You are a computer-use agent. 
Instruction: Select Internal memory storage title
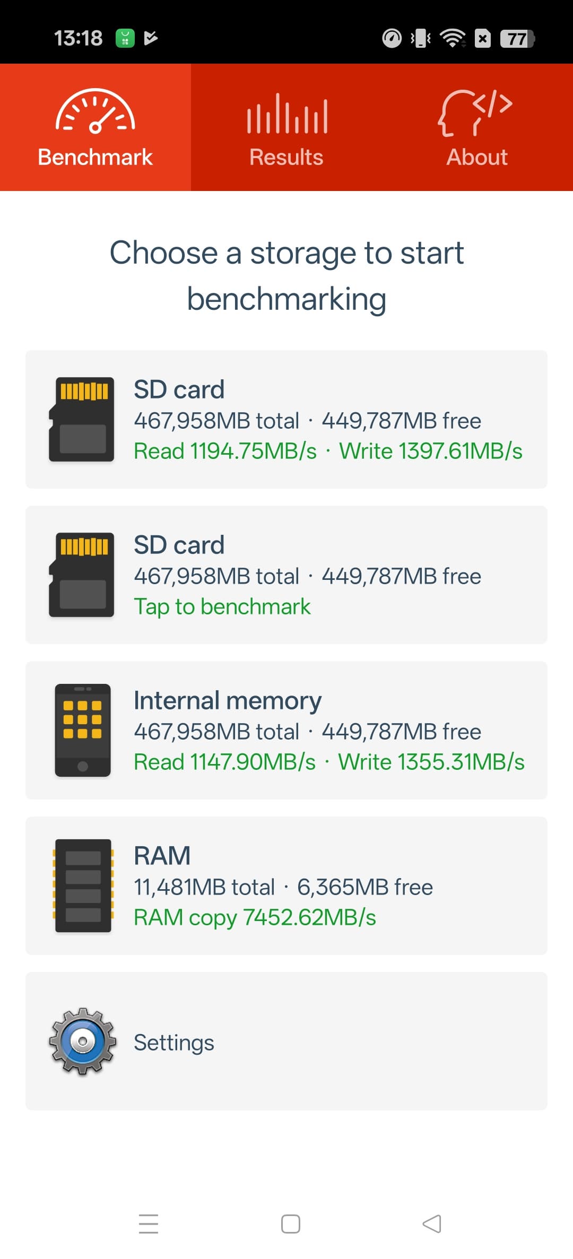228,700
